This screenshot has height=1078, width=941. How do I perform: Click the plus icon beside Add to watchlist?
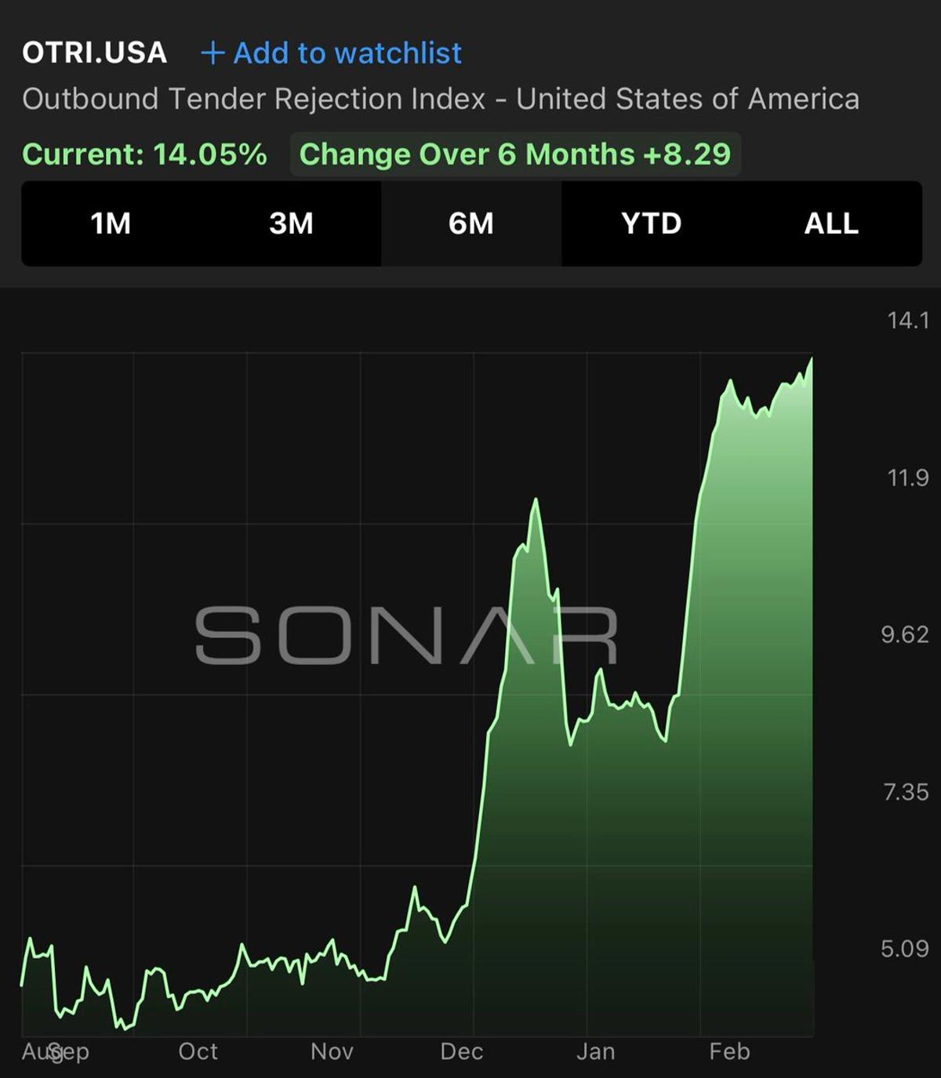pos(212,53)
